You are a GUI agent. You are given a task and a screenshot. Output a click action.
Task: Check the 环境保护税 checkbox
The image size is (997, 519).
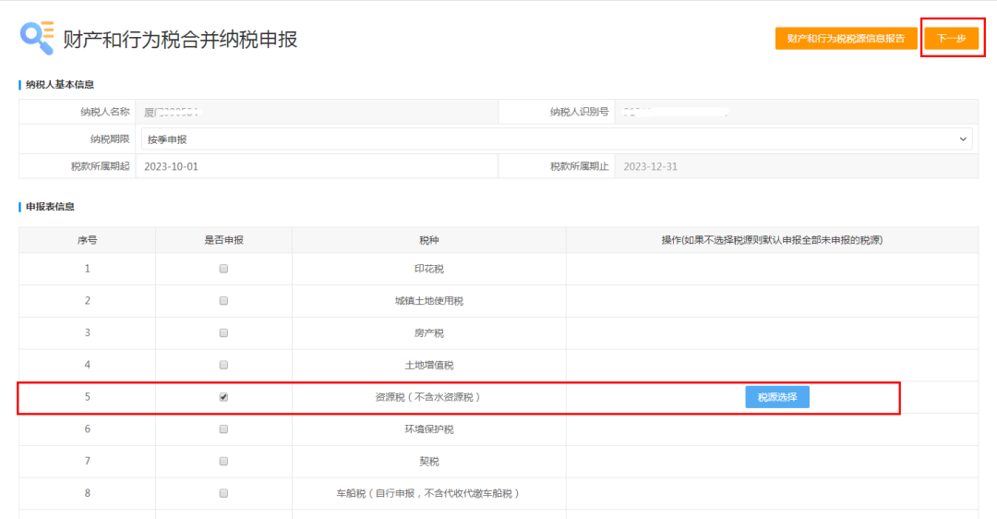click(223, 428)
